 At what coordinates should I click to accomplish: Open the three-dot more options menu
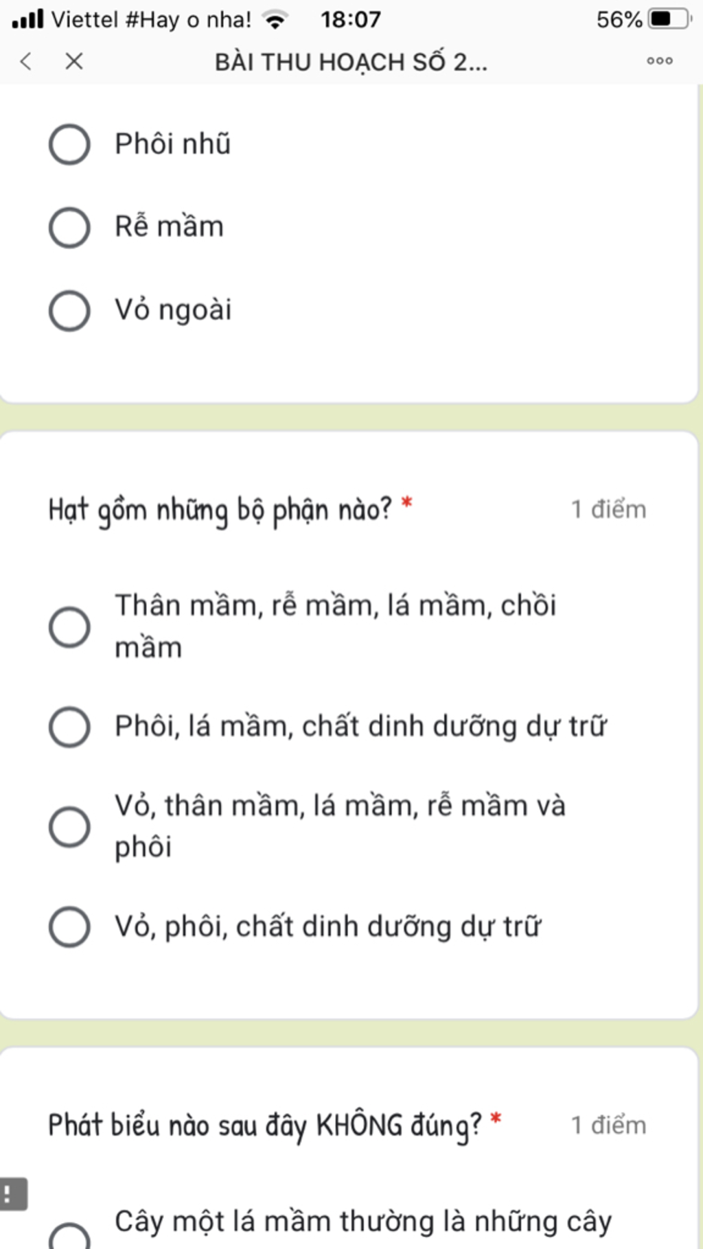(660, 61)
